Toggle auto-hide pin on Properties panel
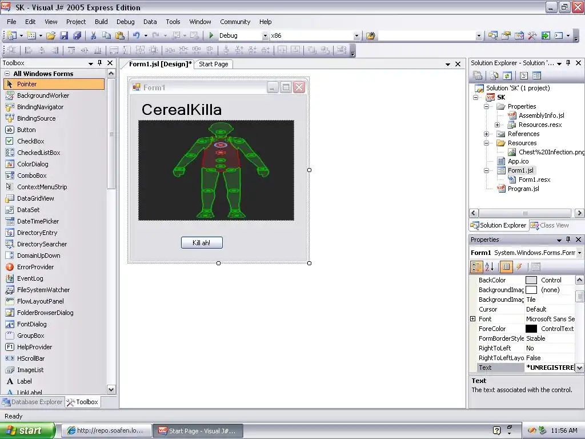The height and width of the screenshot is (439, 585). [x=568, y=240]
